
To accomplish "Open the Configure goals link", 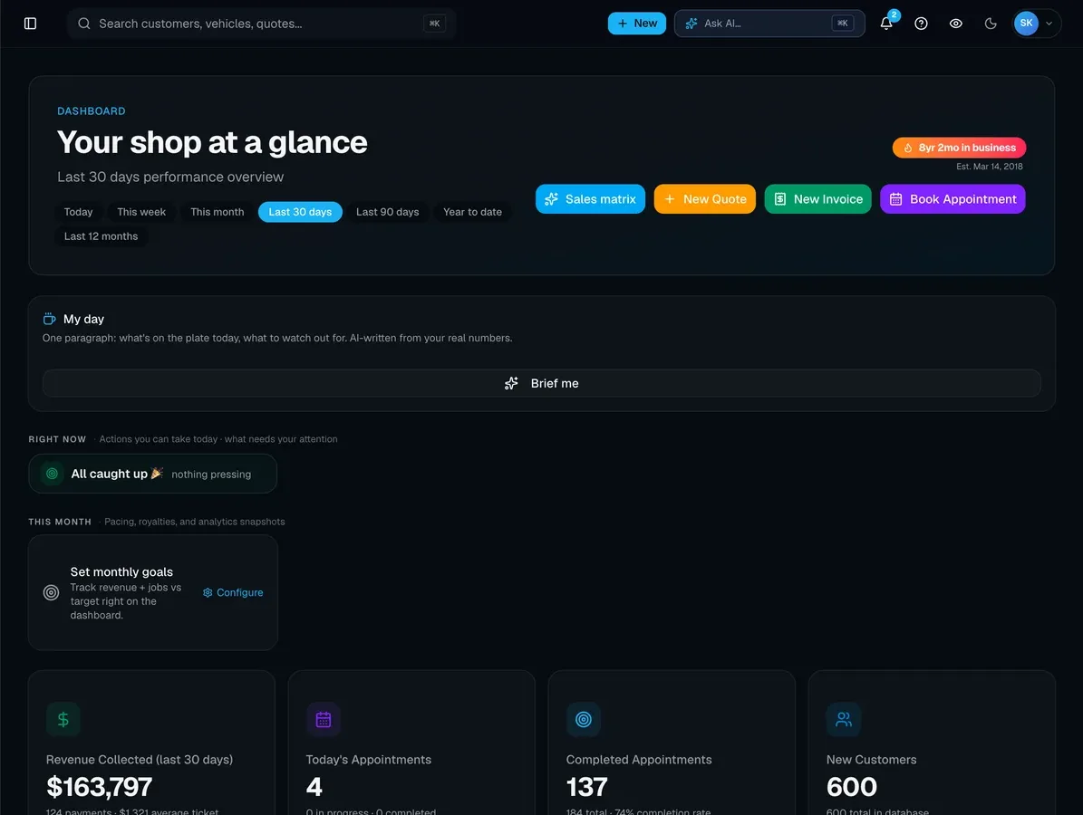I will [x=234, y=592].
